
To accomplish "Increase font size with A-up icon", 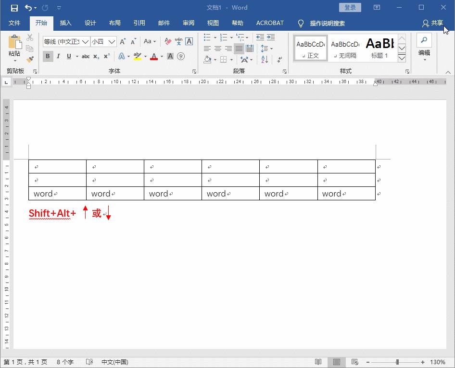I will 123,41.
